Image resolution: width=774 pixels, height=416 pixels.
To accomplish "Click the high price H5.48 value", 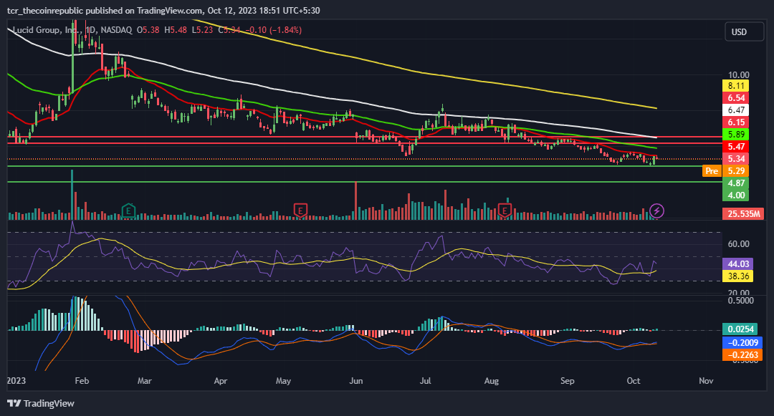I will [x=176, y=30].
